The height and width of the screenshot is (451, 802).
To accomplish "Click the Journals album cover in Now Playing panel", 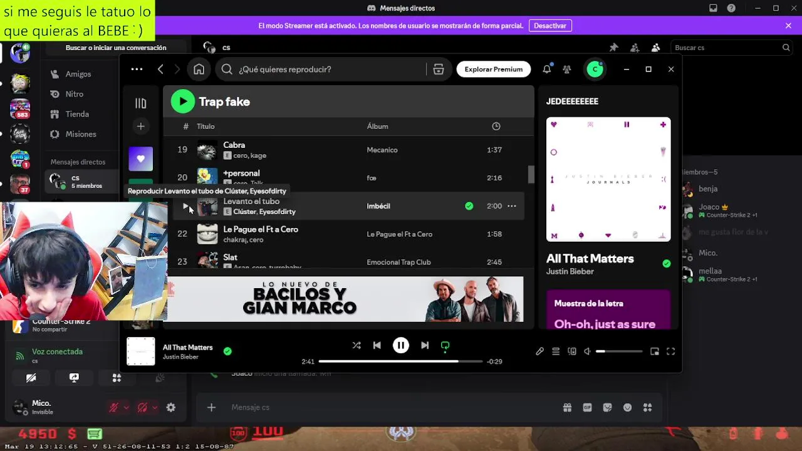I will (608, 179).
